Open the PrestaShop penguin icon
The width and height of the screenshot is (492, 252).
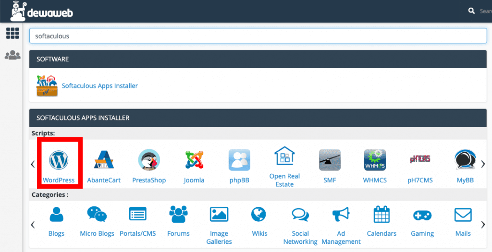click(149, 160)
